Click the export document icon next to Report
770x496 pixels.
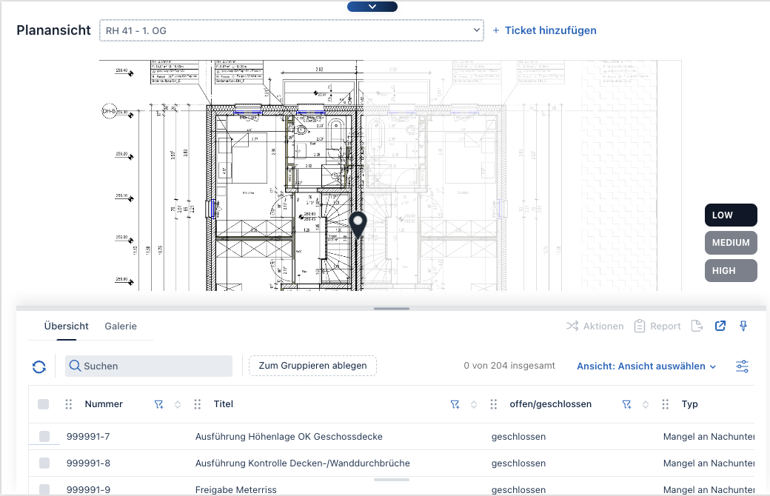click(x=696, y=326)
